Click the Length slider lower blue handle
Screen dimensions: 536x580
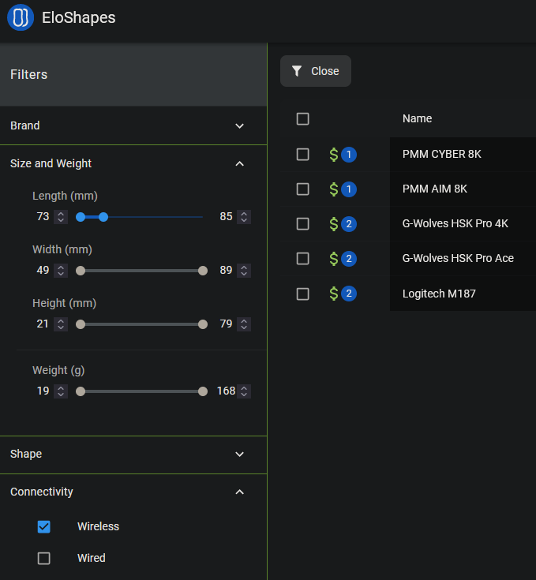pos(81,217)
